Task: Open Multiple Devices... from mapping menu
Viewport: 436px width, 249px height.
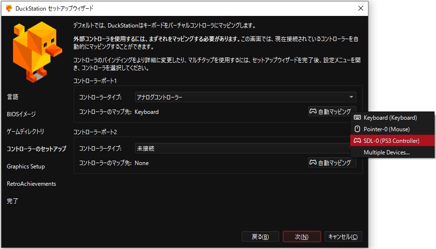Action: tap(392, 152)
